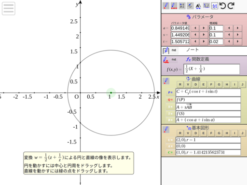Click the f(x,y) function definition field

click(x=212, y=69)
